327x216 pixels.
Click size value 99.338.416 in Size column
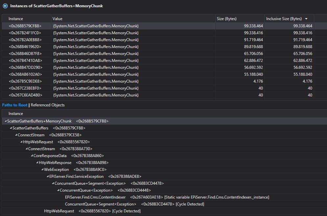click(253, 33)
